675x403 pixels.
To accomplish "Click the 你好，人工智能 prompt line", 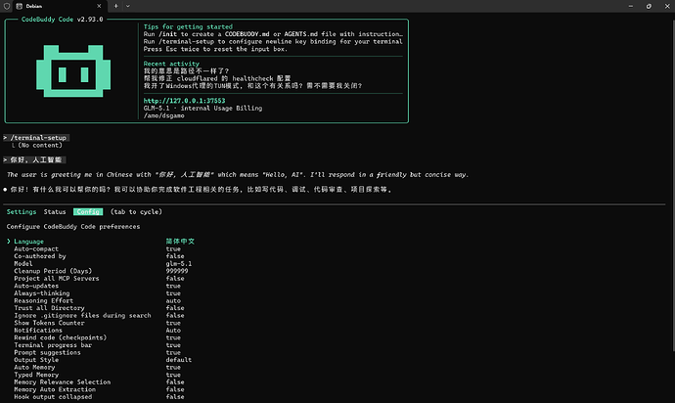I will tap(34, 159).
